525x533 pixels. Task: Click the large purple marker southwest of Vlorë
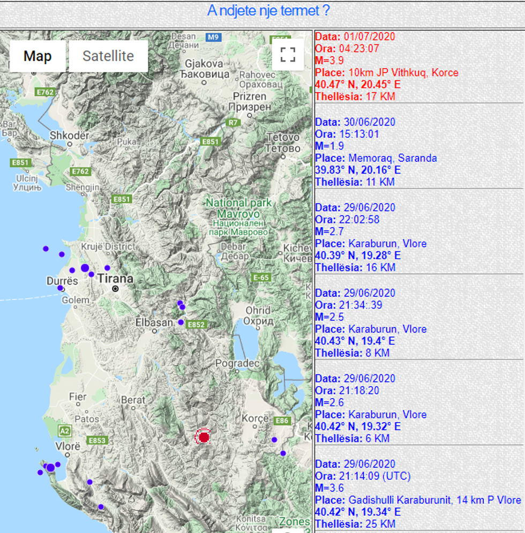click(x=50, y=468)
